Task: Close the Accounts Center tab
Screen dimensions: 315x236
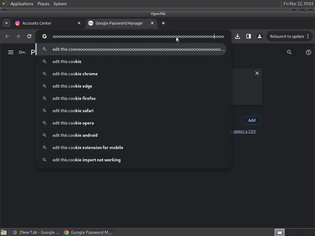Action: [79, 23]
